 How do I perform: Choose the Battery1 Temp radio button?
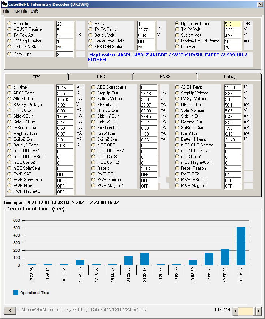pyautogui.click(x=177, y=139)
